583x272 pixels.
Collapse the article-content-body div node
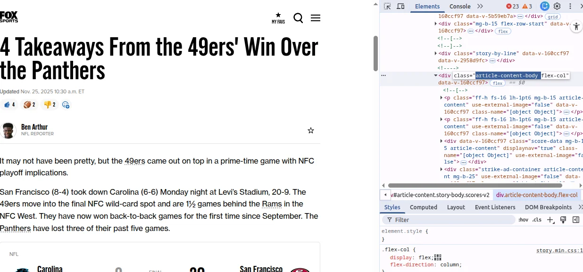click(x=436, y=75)
